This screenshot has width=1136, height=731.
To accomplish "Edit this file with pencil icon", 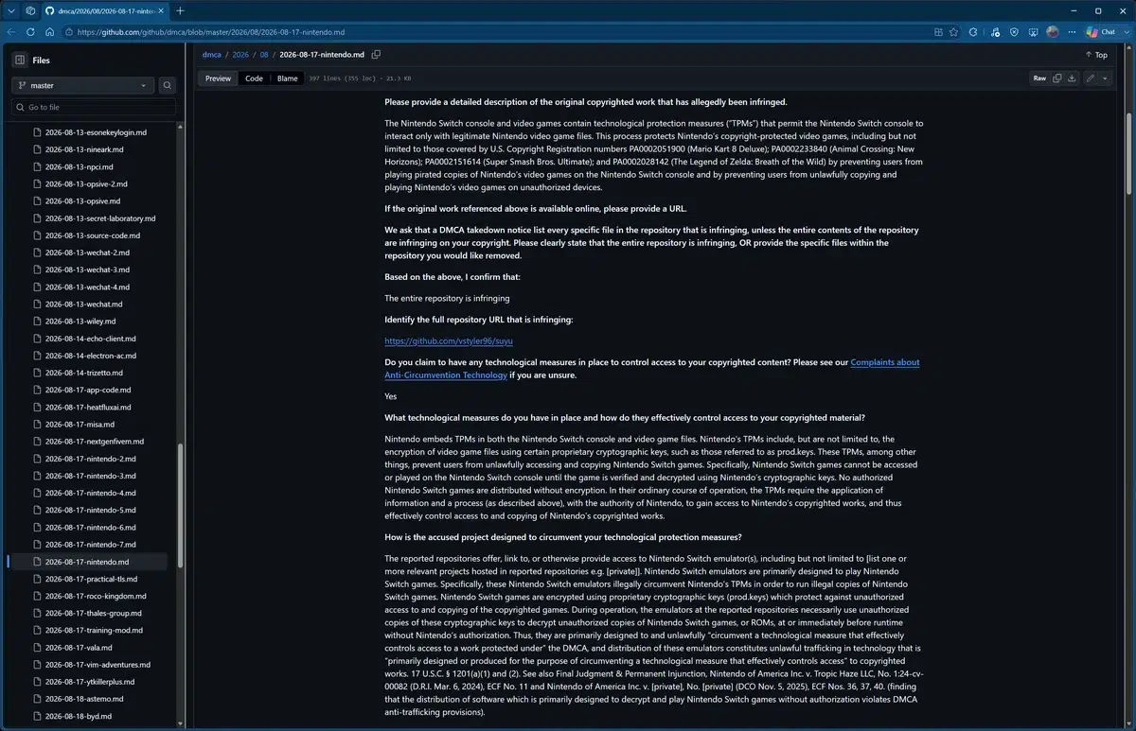I will pyautogui.click(x=1092, y=78).
